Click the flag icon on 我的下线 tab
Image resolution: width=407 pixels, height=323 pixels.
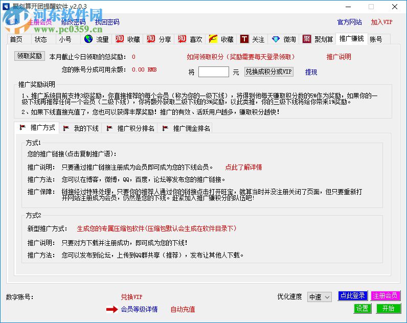pyautogui.click(x=66, y=128)
